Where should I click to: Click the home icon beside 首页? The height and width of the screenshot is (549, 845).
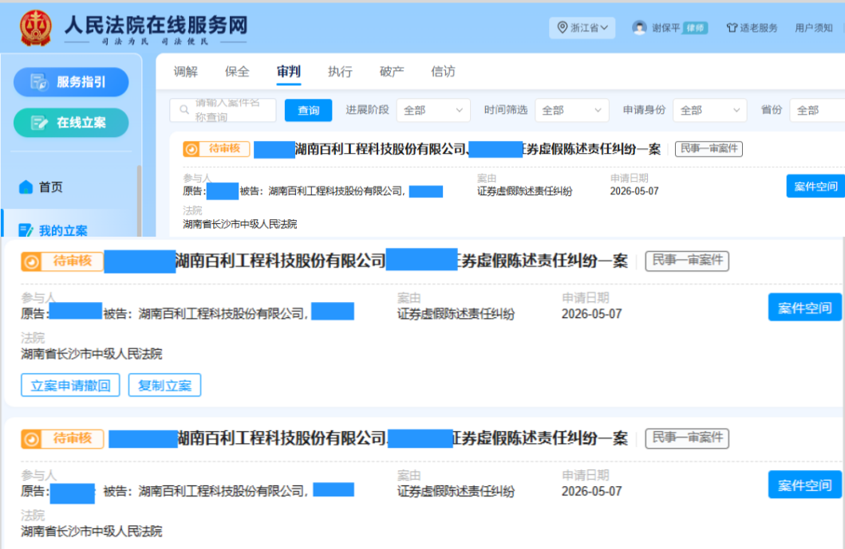click(26, 186)
